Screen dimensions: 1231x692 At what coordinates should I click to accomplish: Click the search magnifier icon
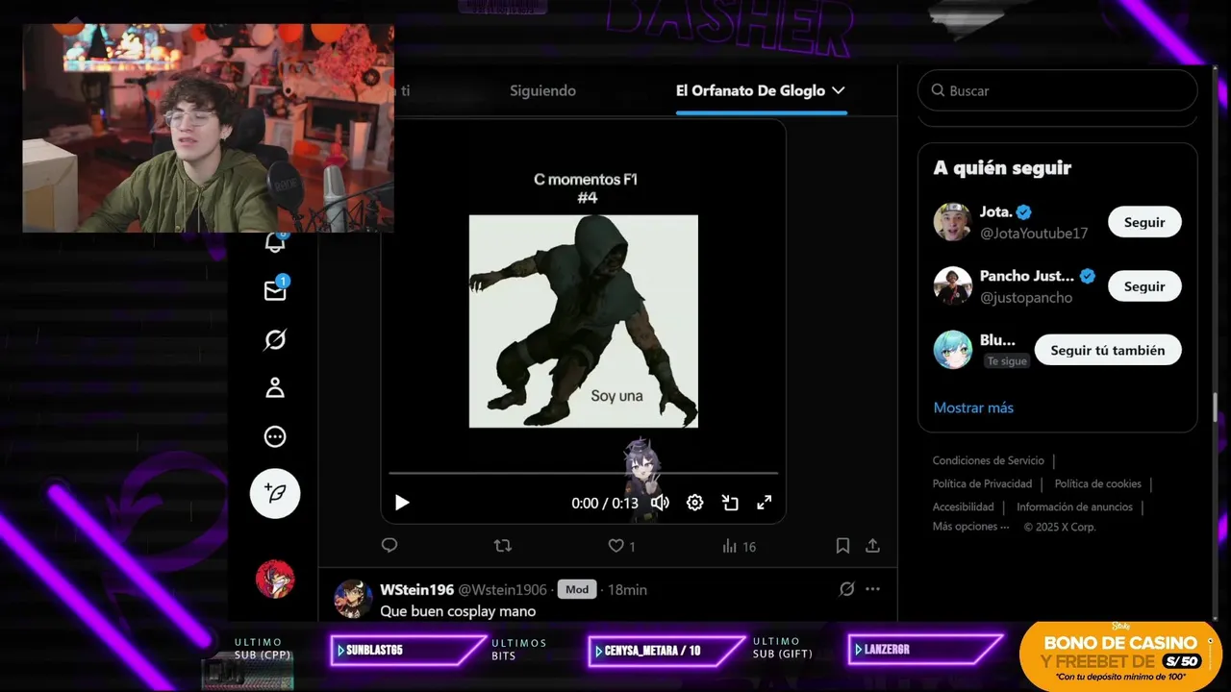coord(938,90)
